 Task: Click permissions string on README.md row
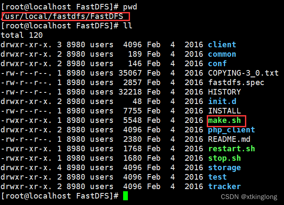tap(26, 139)
